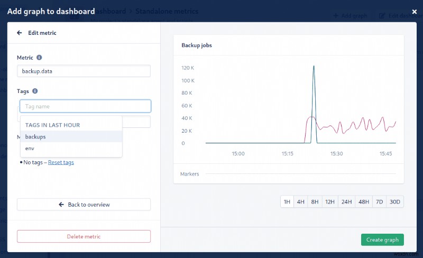The image size is (423, 258).
Task: Click the Edit metric heading text
Action: (42, 33)
